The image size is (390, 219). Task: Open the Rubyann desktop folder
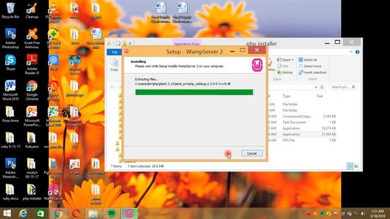(32, 140)
